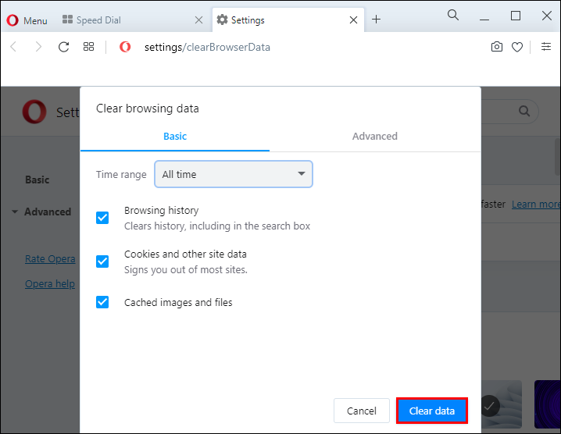Take a snapshot with the camera icon

click(x=497, y=47)
